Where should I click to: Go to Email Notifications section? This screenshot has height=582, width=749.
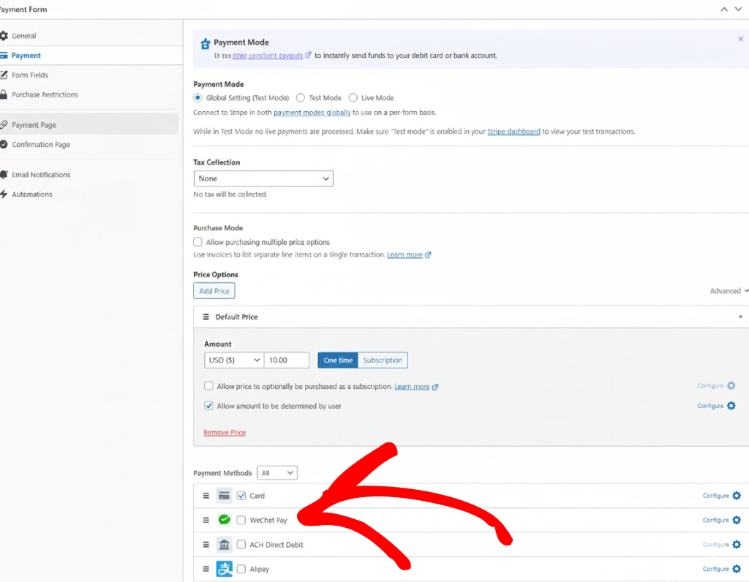(x=41, y=175)
